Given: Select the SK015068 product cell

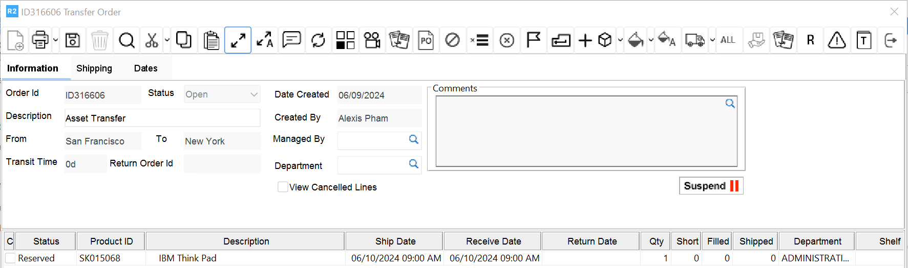Looking at the screenshot, I should (x=111, y=258).
